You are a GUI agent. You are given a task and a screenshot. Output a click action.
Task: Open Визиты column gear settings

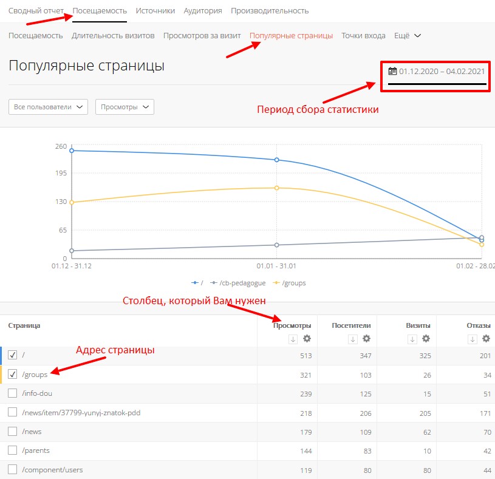(426, 339)
